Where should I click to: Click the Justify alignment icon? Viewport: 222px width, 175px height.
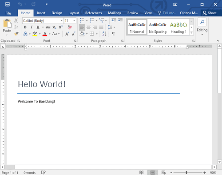point(101,27)
